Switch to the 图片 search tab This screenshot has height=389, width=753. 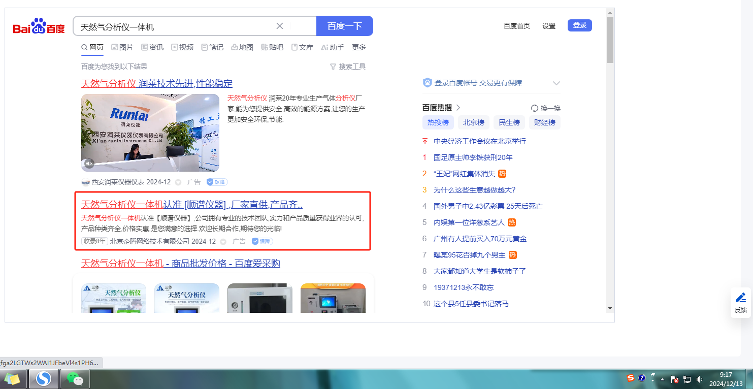(x=122, y=47)
